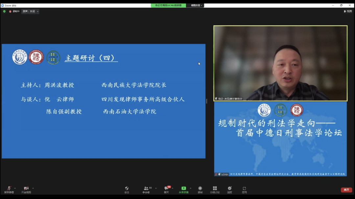Open the 视图 layout menu at top right
The width and height of the screenshot is (355, 199).
pos(347,11)
